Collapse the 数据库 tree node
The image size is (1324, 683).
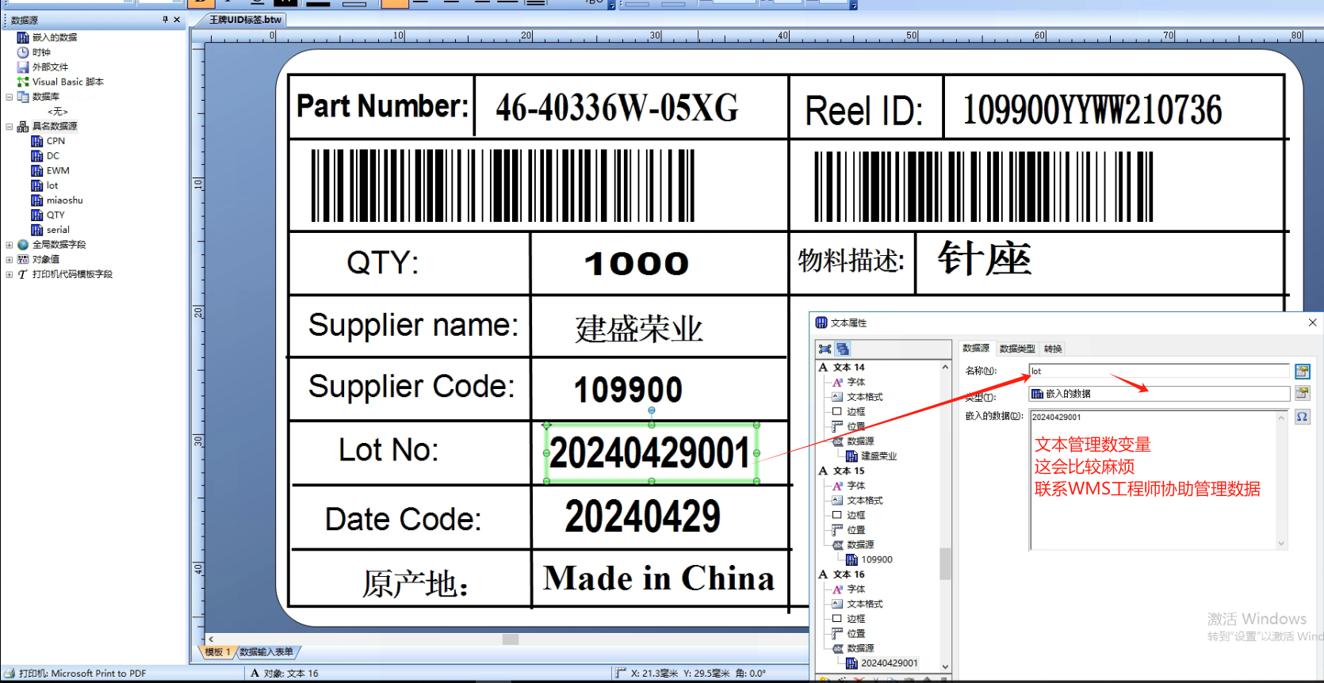[10, 97]
